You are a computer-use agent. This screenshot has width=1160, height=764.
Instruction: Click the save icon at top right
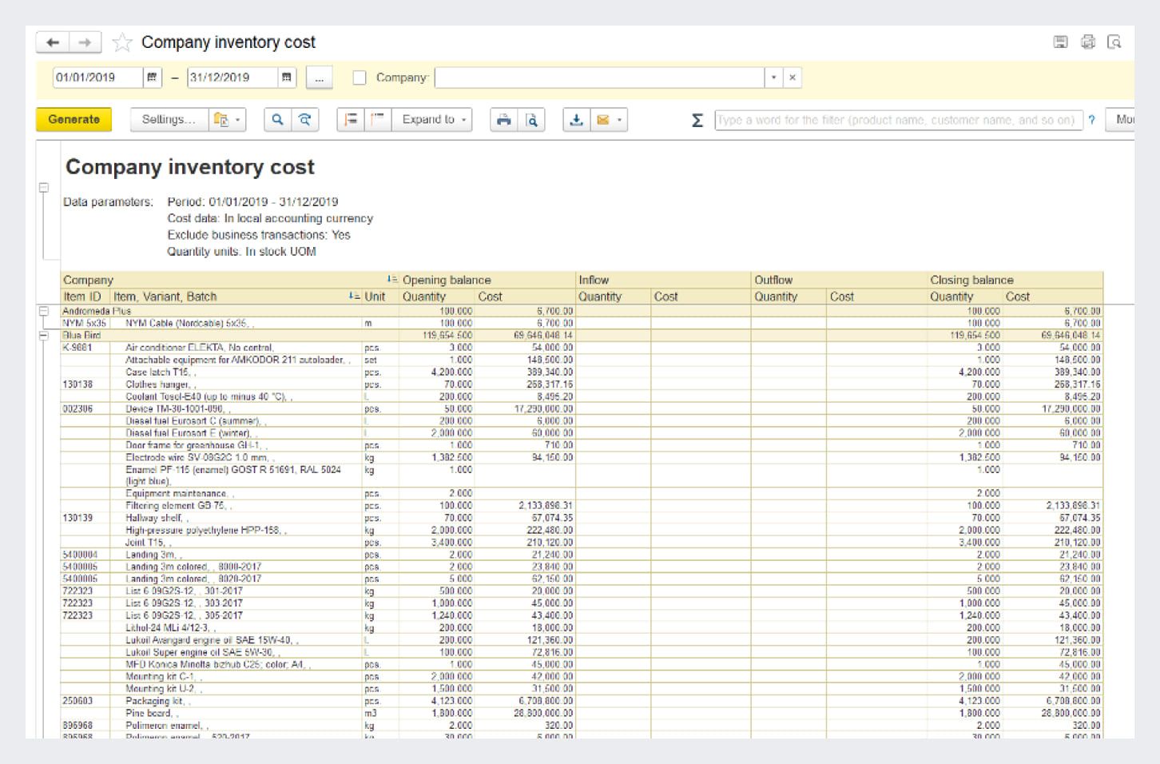[x=1060, y=42]
